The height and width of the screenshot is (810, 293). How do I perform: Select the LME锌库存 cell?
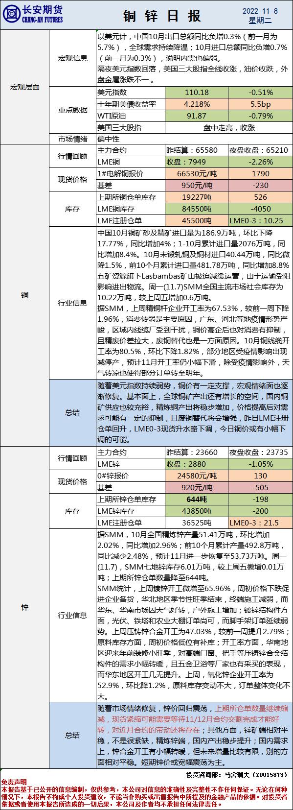tap(131, 511)
